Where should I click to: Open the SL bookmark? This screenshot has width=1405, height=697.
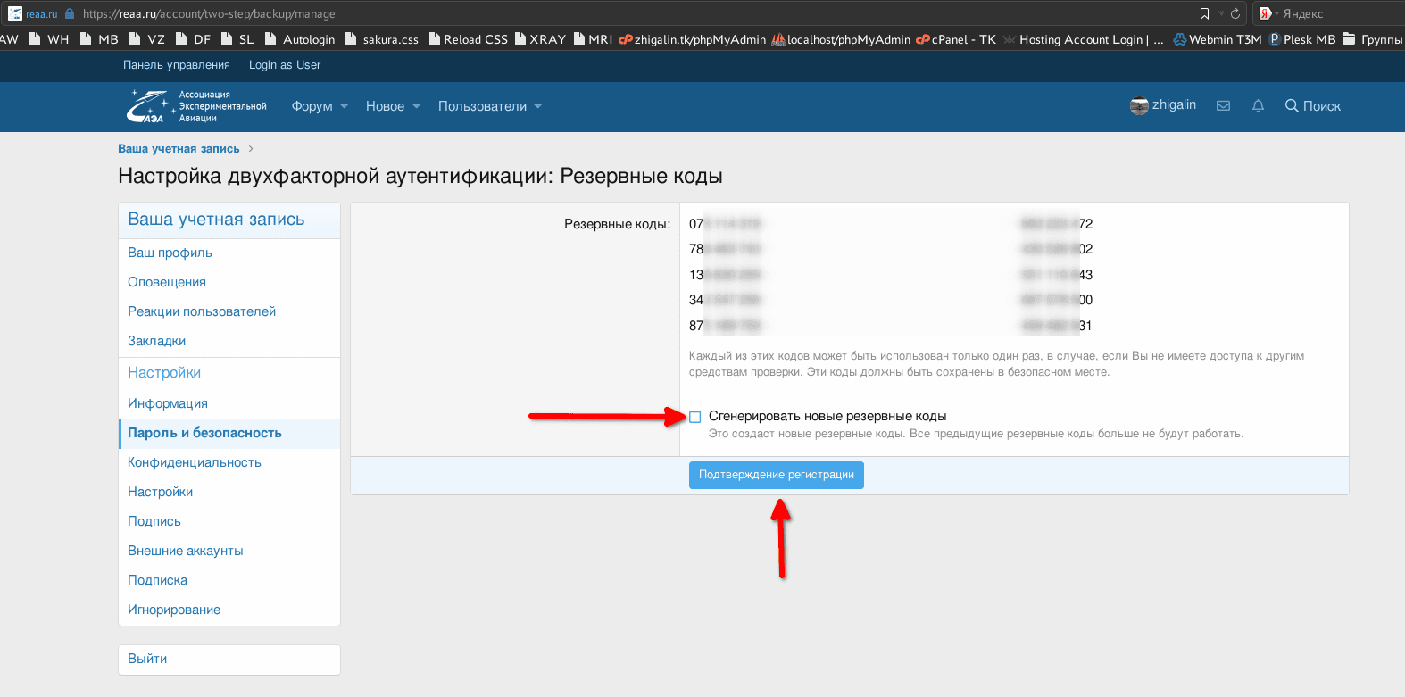238,39
